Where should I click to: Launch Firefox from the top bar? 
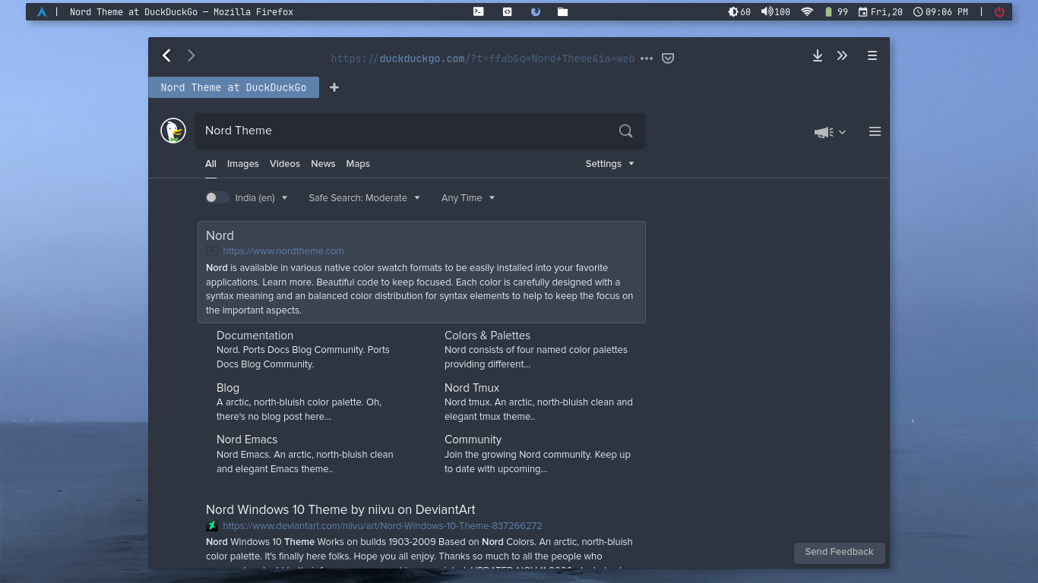coord(536,11)
